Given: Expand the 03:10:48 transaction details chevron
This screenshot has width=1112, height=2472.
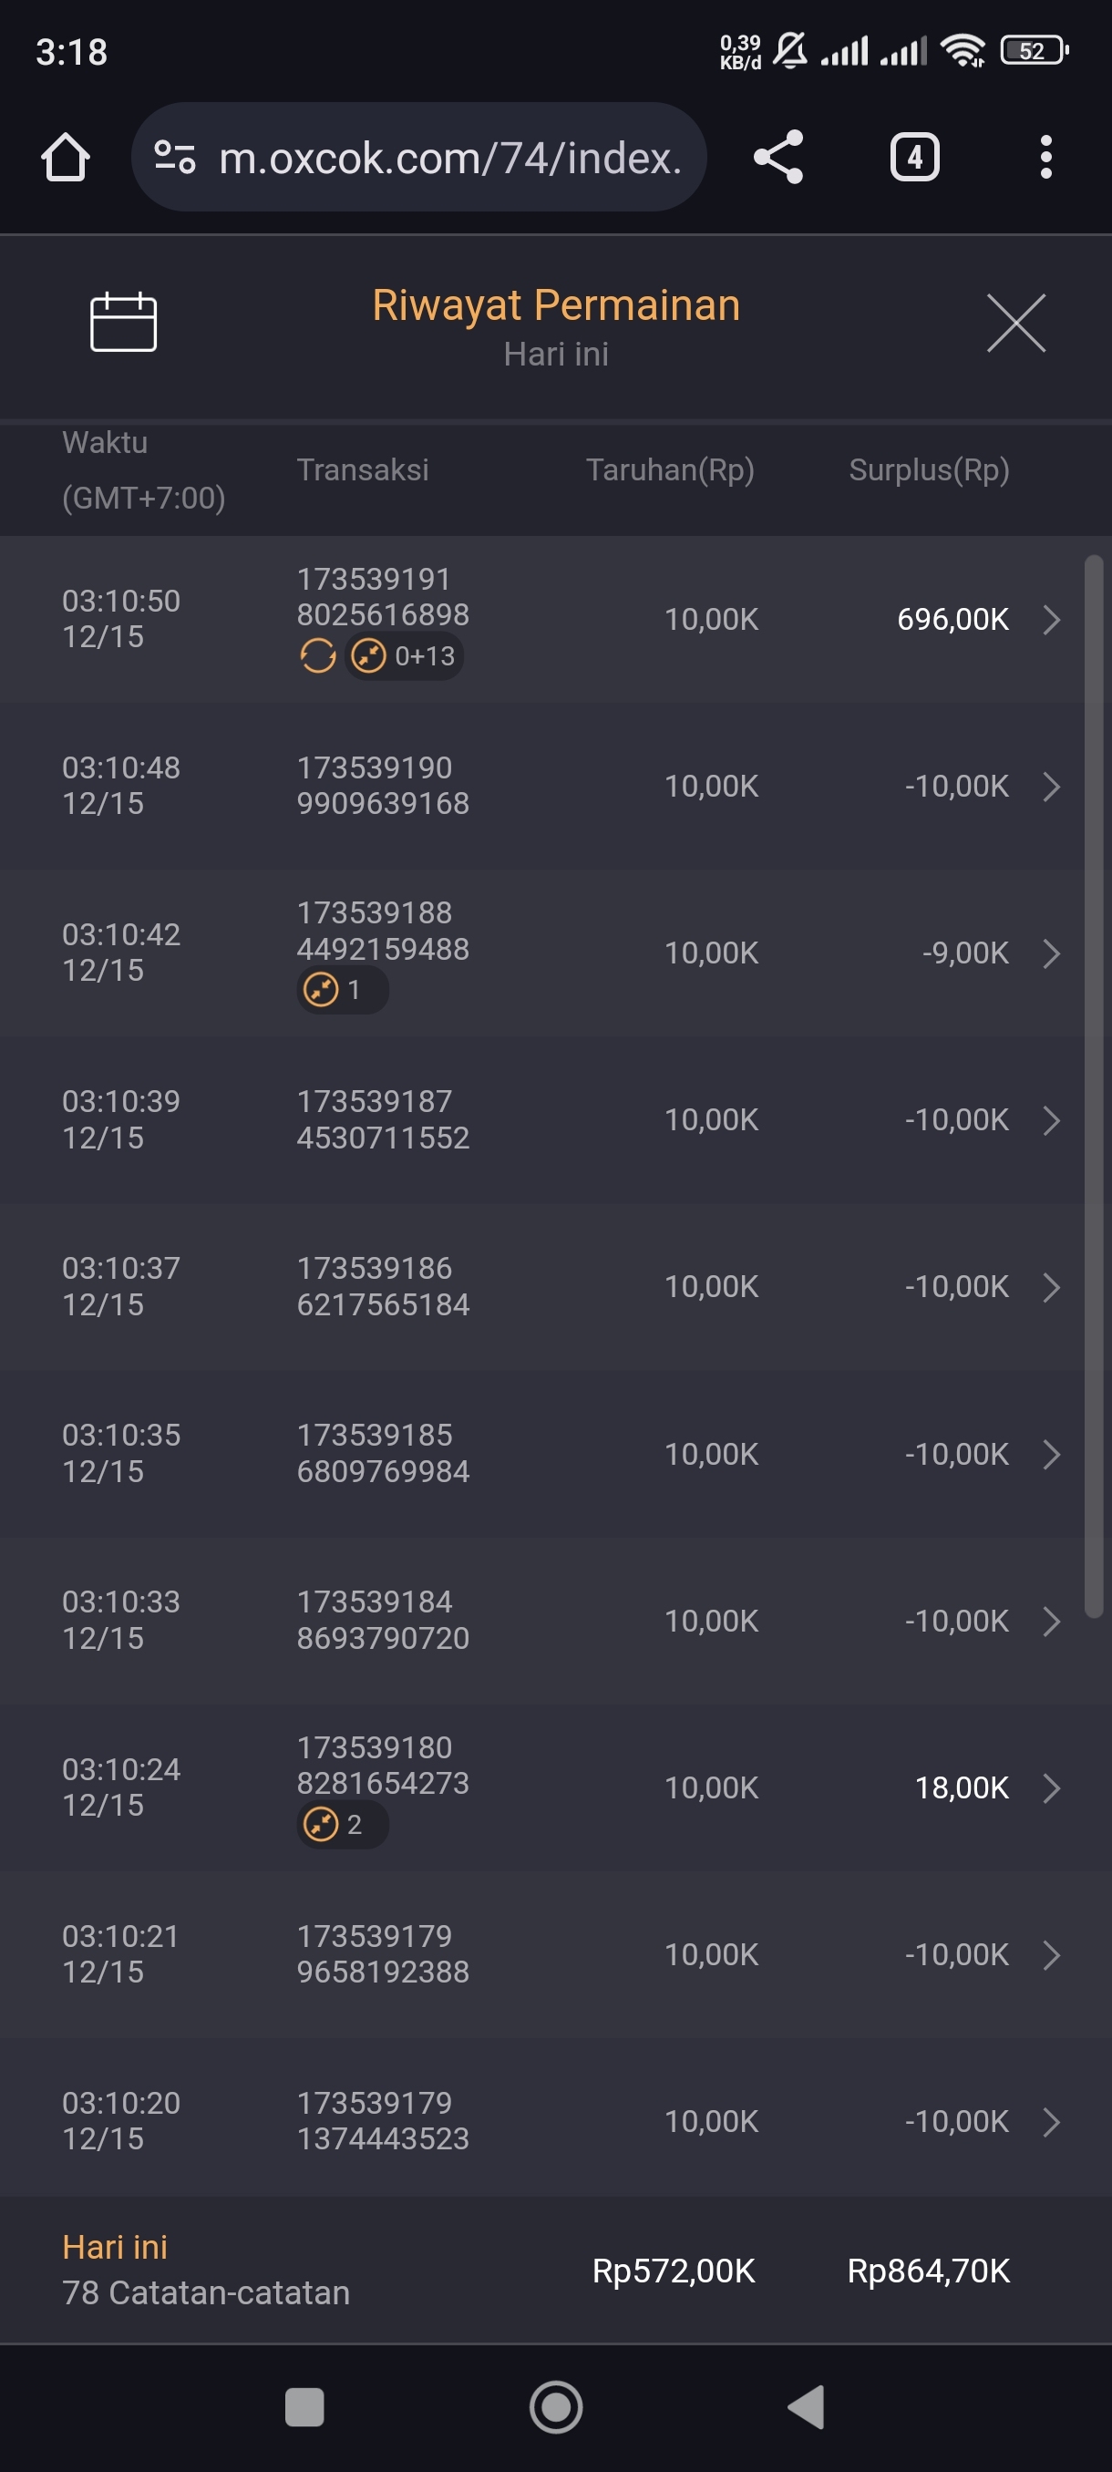Looking at the screenshot, I should tap(1051, 787).
